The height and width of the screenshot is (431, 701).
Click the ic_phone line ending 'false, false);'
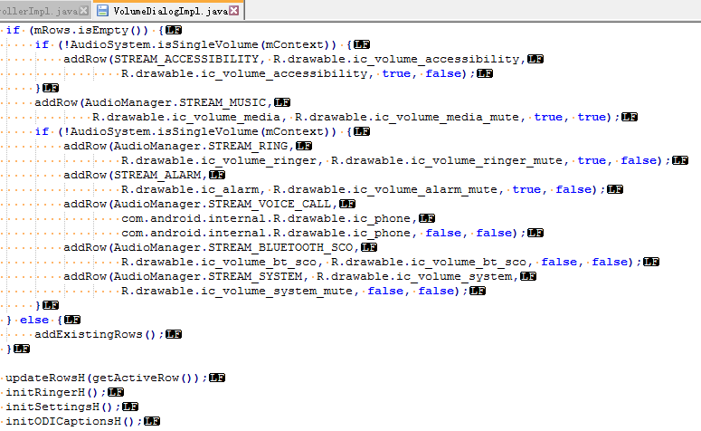[x=323, y=234]
